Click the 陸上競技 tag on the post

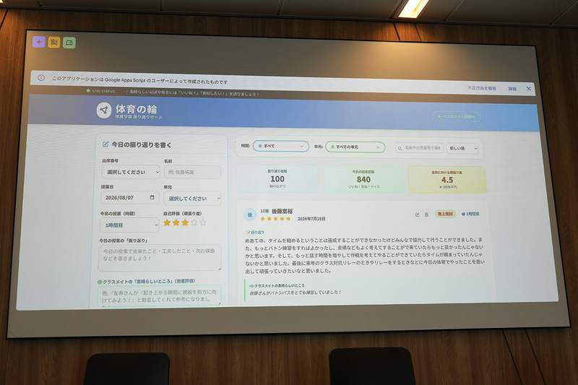[x=445, y=214]
